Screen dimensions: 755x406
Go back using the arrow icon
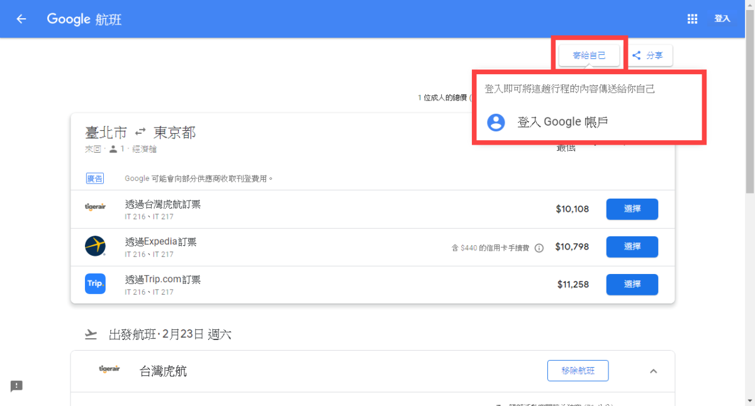[21, 19]
